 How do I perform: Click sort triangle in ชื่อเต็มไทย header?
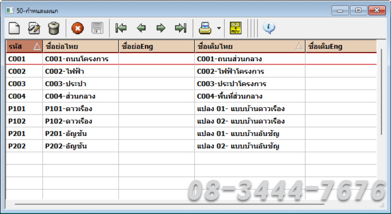click(x=299, y=46)
